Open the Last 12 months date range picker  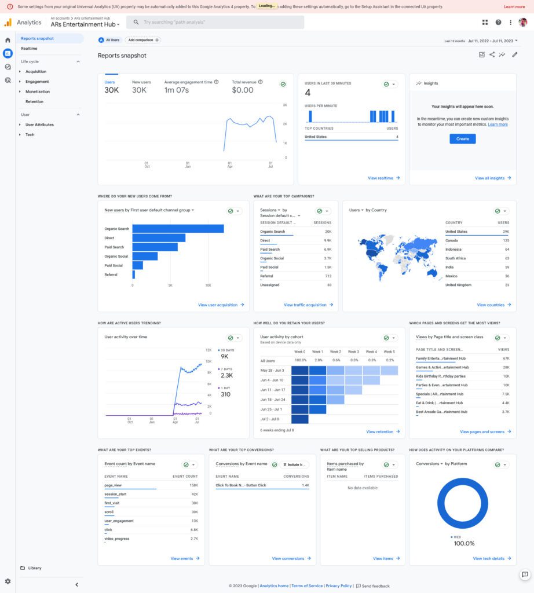(x=481, y=41)
